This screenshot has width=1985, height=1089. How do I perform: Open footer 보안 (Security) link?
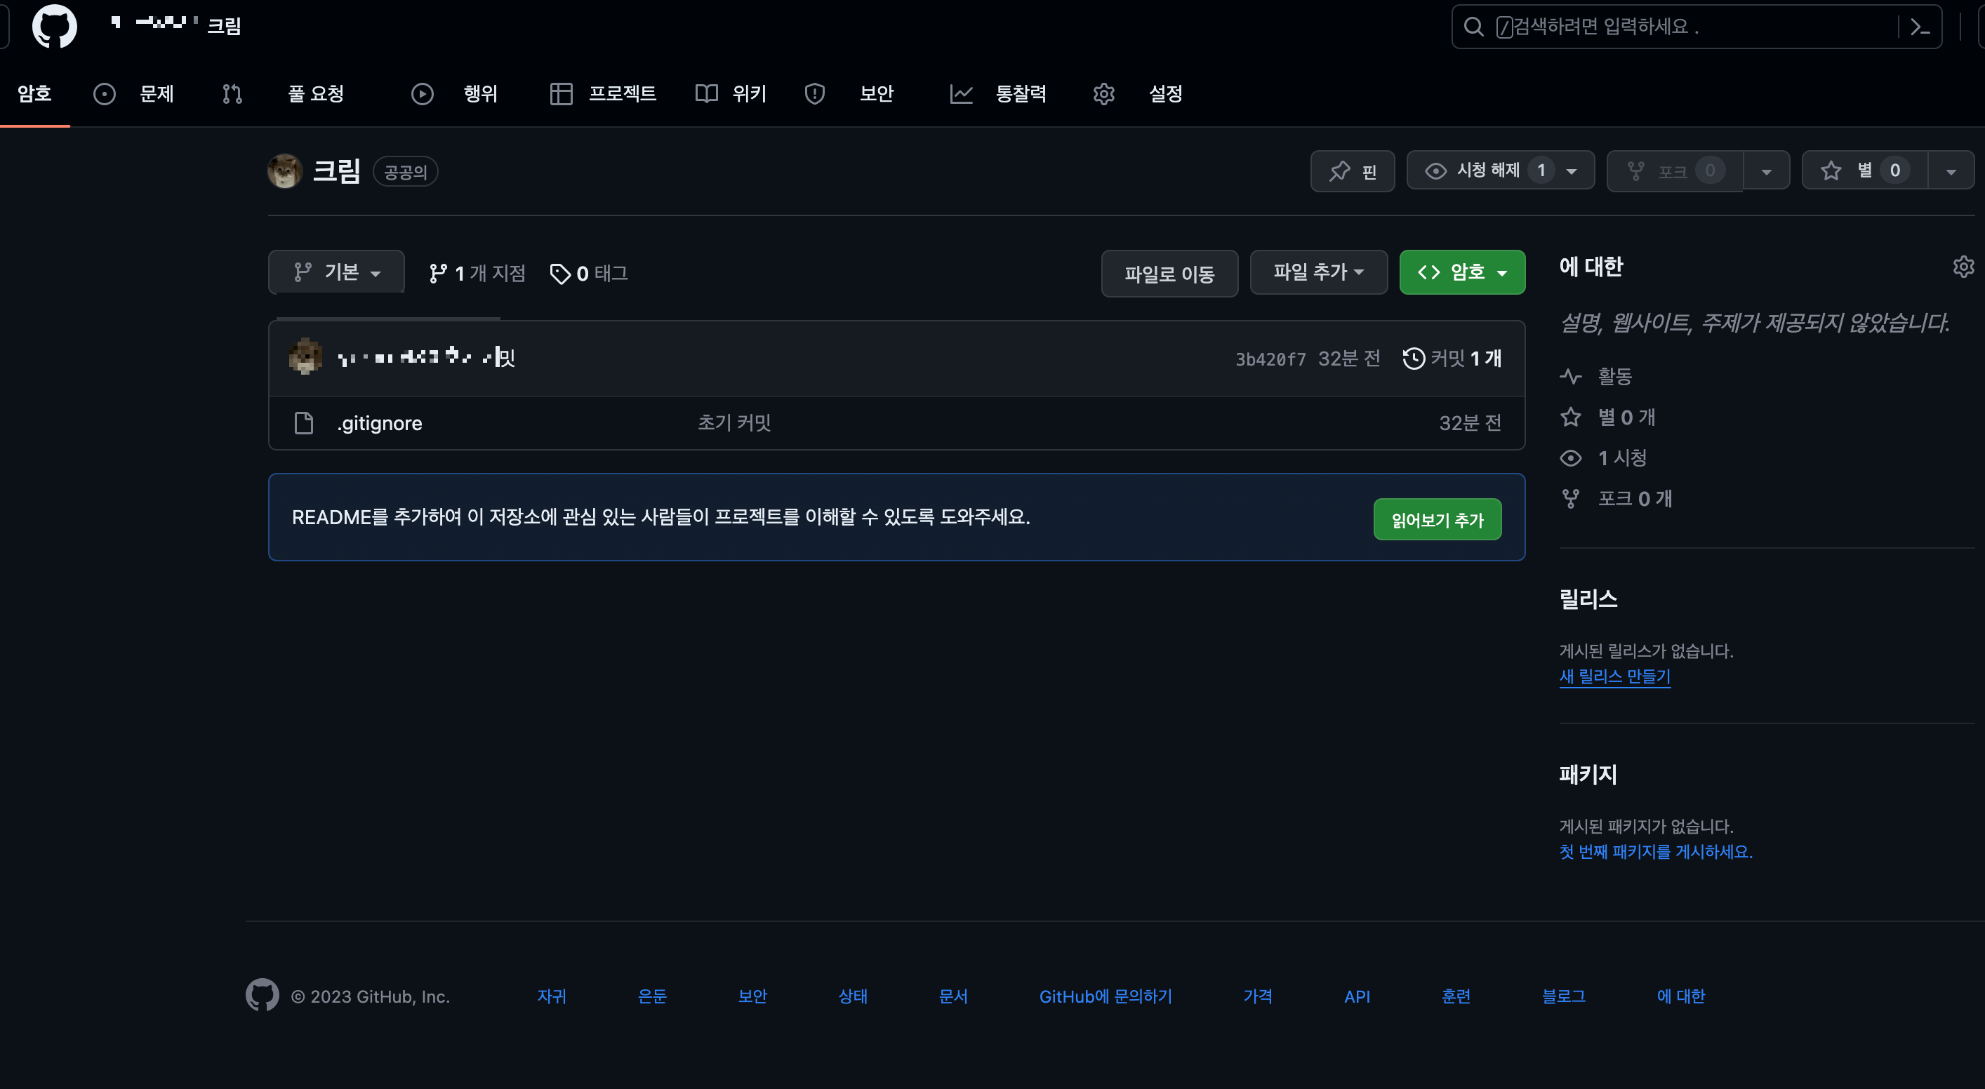[x=752, y=996]
